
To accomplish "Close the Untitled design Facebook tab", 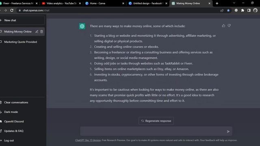I will click(x=166, y=3).
